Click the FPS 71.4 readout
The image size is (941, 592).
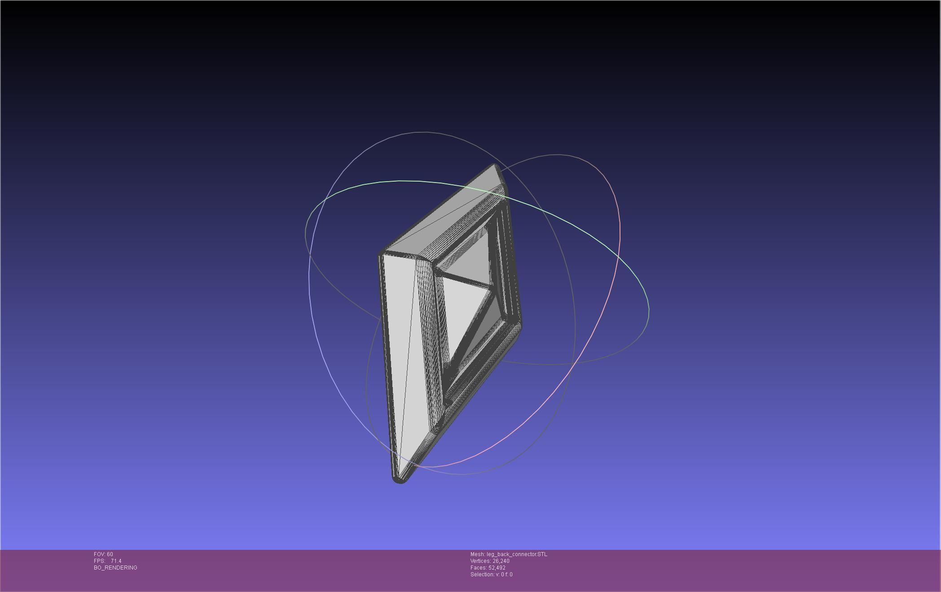click(x=108, y=561)
